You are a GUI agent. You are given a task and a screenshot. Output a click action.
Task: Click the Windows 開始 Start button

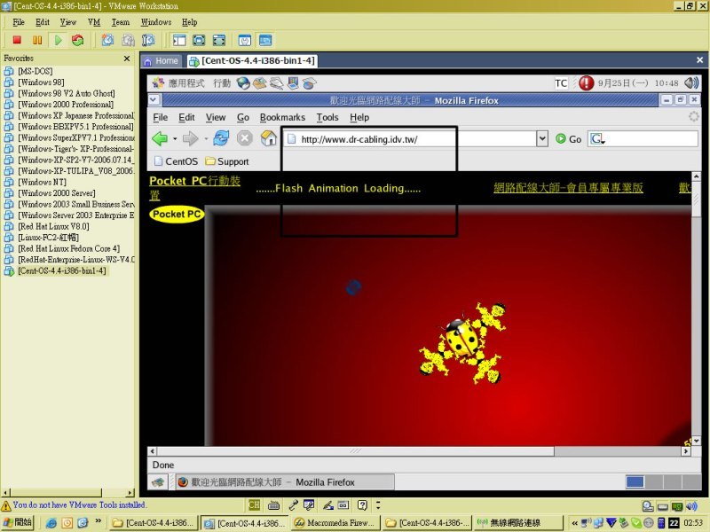pyautogui.click(x=18, y=522)
